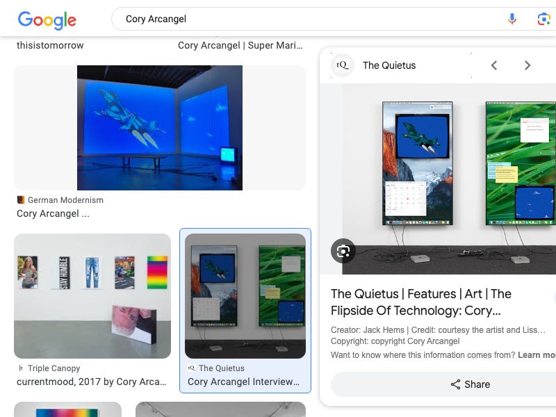Open the selected Quietus monitors thumbnail
This screenshot has width=556, height=417.
pyautogui.click(x=245, y=296)
